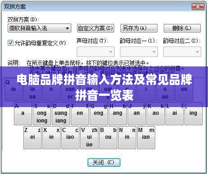
Task: Open the 声母对应 dropdown
Action: [96, 52]
